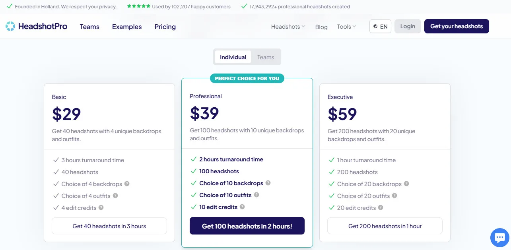Click the Login button
This screenshot has width=511, height=250.
(408, 26)
